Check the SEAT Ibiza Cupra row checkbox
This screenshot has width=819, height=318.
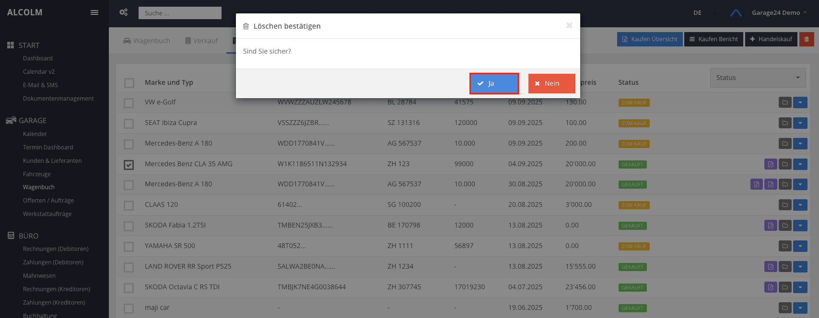[129, 124]
